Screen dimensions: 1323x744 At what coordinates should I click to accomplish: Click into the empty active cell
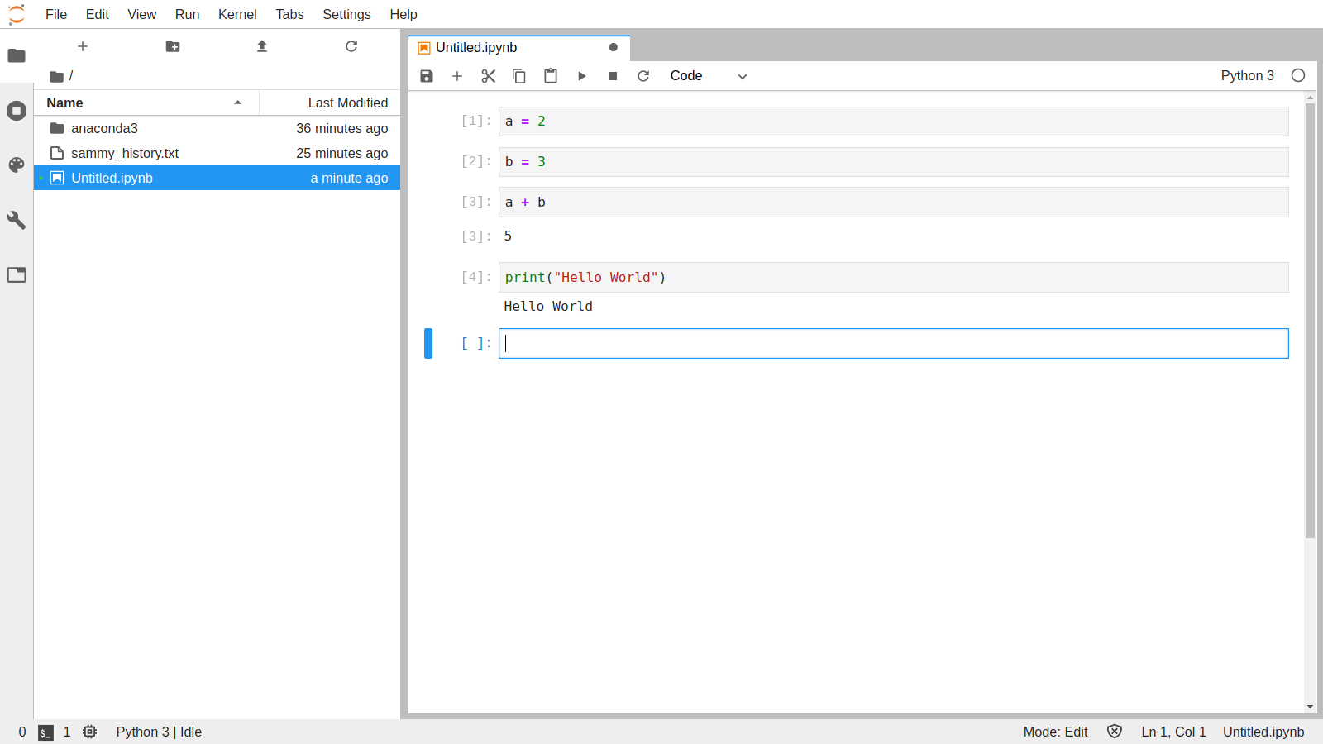893,344
